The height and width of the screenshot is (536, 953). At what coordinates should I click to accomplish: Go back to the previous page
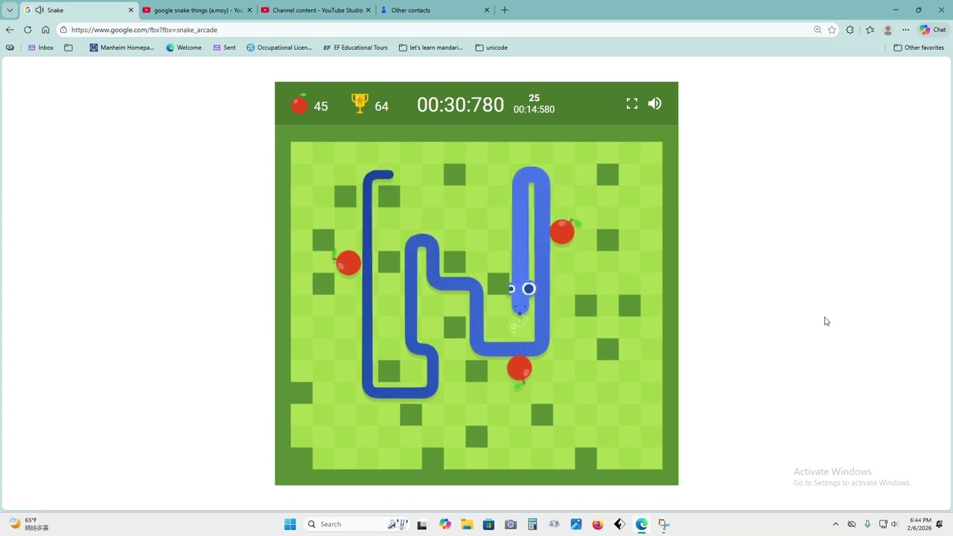click(x=10, y=30)
